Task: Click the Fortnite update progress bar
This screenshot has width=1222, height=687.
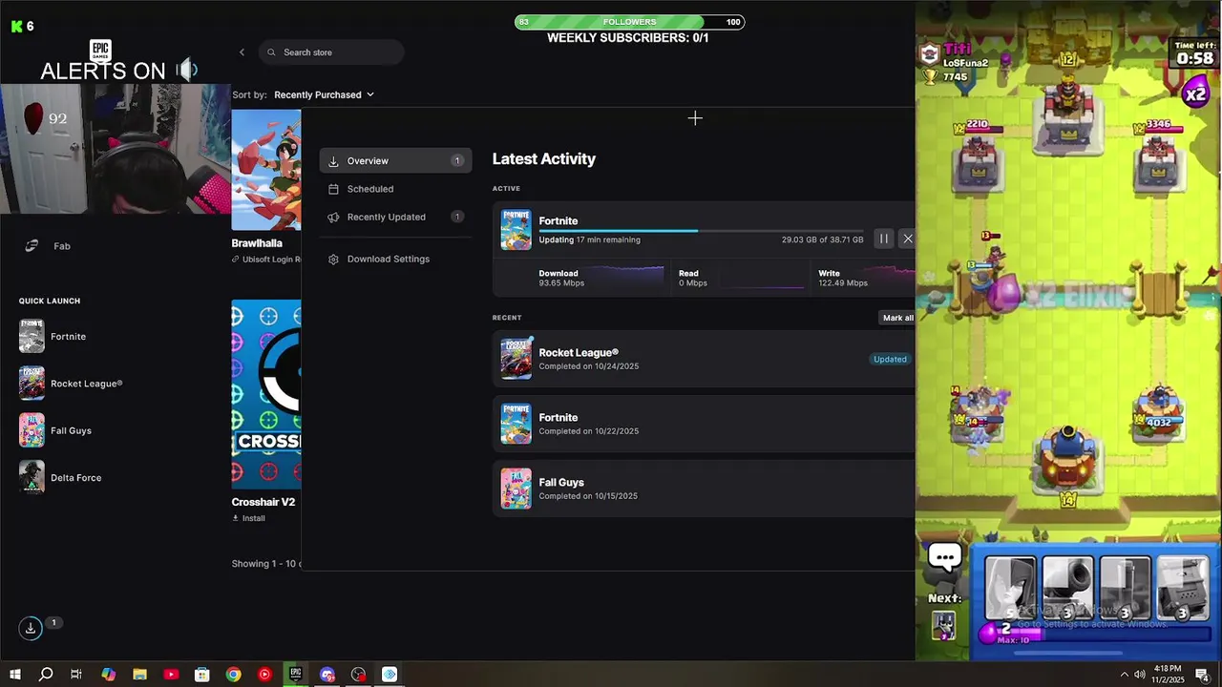Action: click(701, 231)
